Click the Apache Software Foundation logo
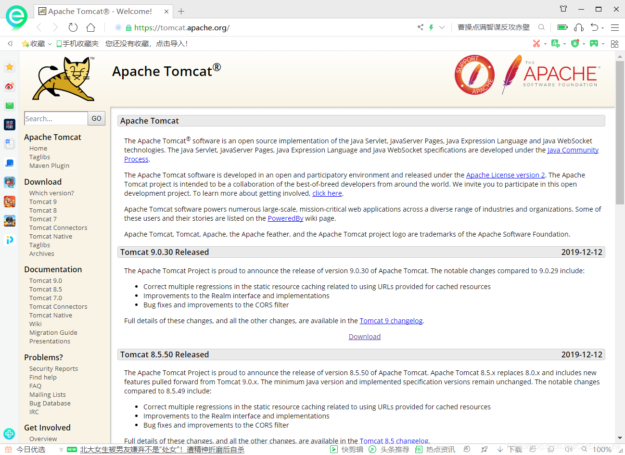Image resolution: width=625 pixels, height=455 pixels. [551, 75]
